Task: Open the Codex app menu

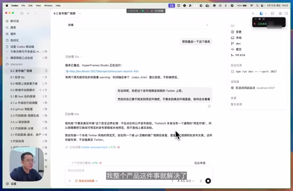Action: click(x=14, y=6)
